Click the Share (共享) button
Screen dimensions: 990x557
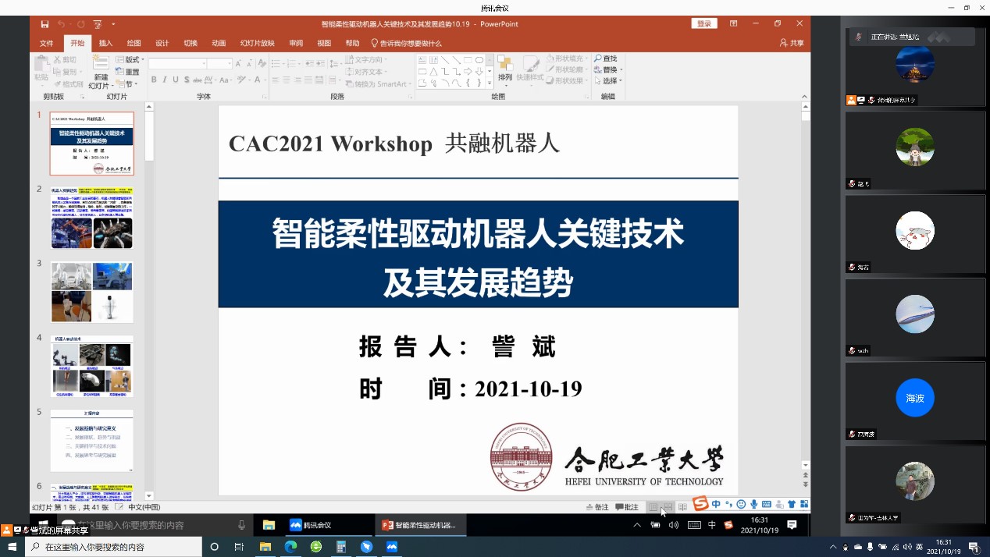coord(792,43)
